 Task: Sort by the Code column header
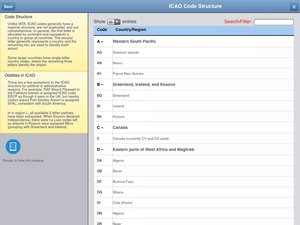[x=102, y=30]
